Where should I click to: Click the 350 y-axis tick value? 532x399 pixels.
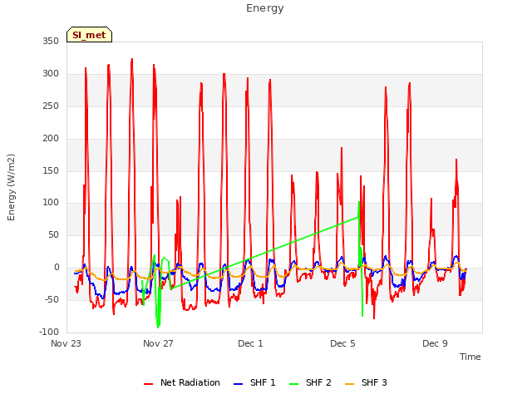point(51,42)
